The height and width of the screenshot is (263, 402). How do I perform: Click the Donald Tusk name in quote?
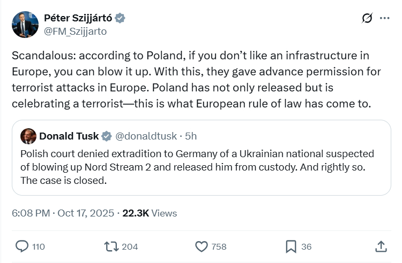69,136
